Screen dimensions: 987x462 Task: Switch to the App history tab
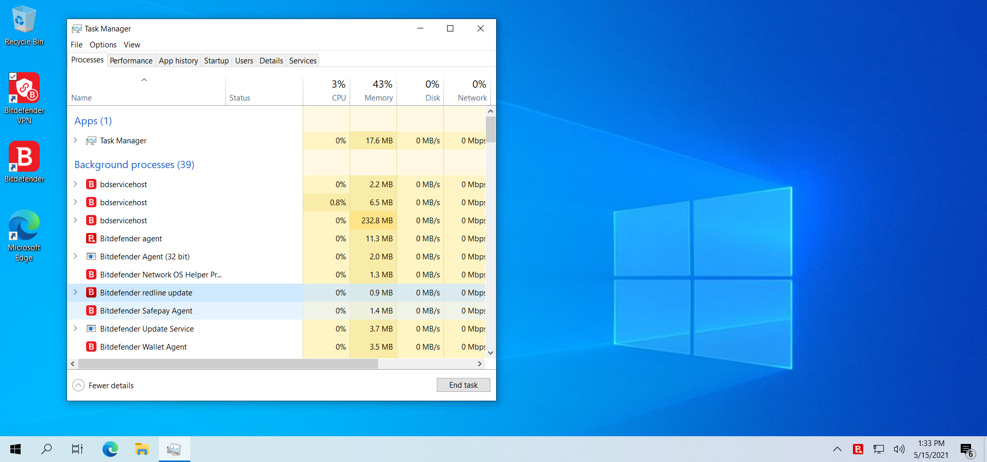(x=178, y=61)
